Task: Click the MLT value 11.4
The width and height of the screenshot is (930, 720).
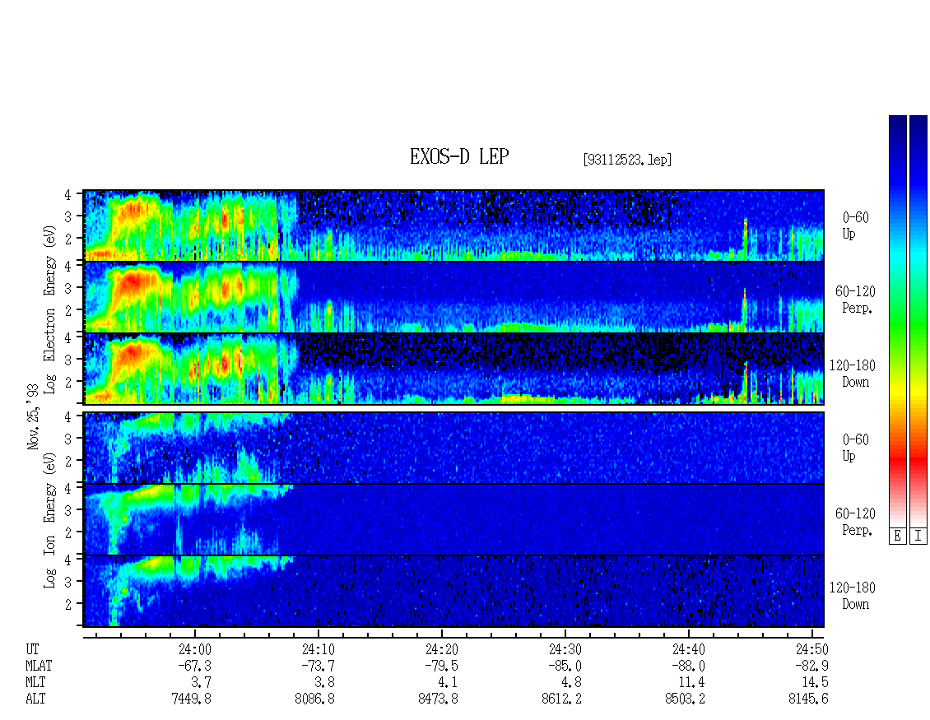Action: tap(691, 683)
